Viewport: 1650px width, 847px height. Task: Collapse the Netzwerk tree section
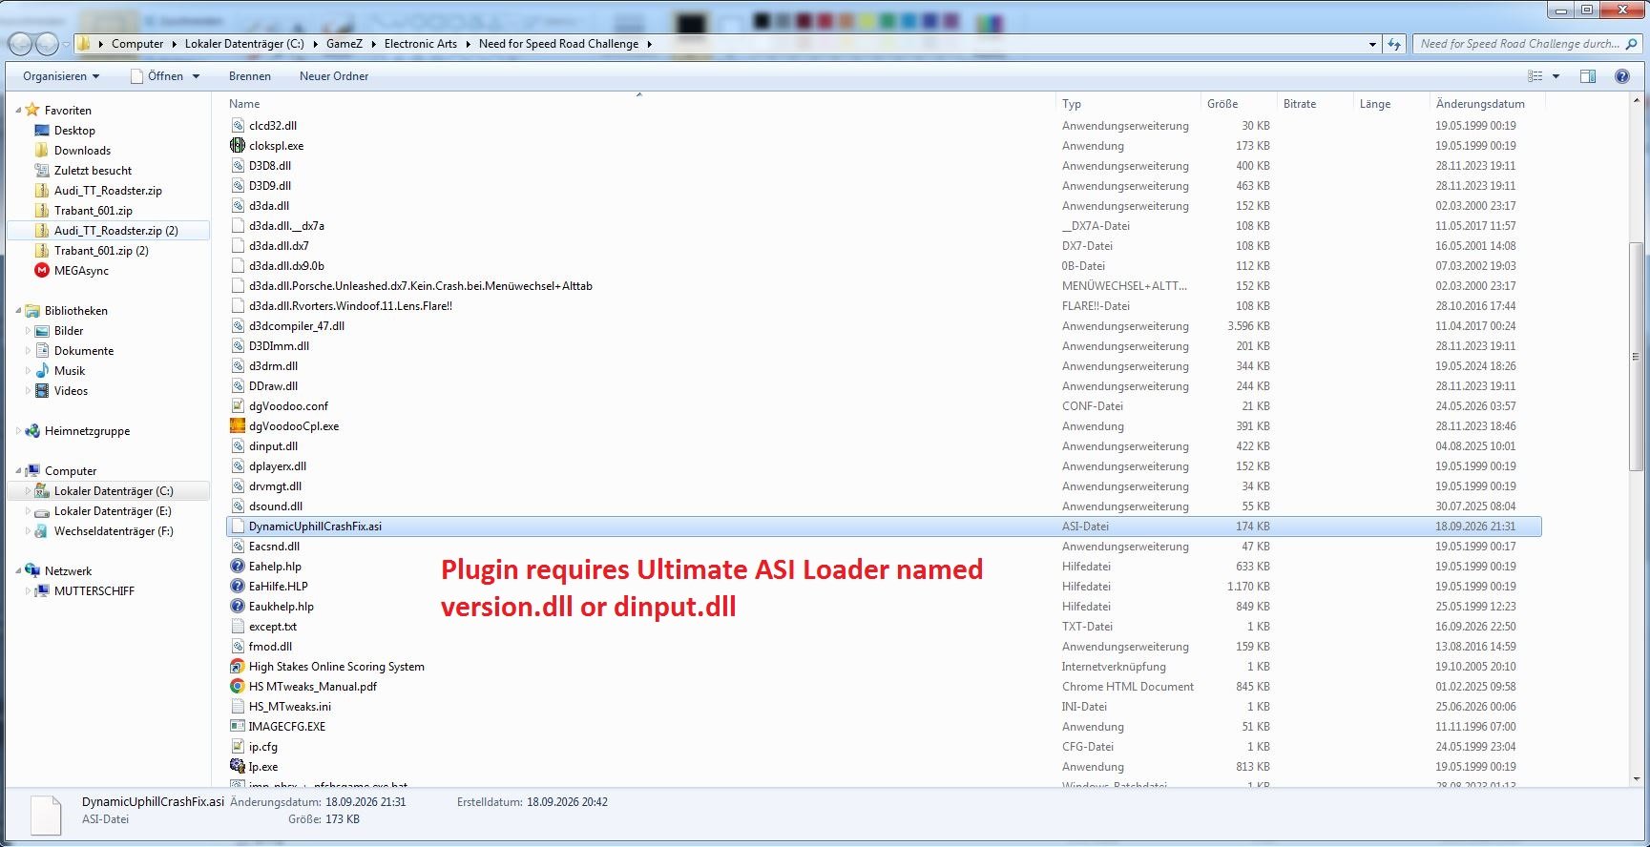point(18,571)
